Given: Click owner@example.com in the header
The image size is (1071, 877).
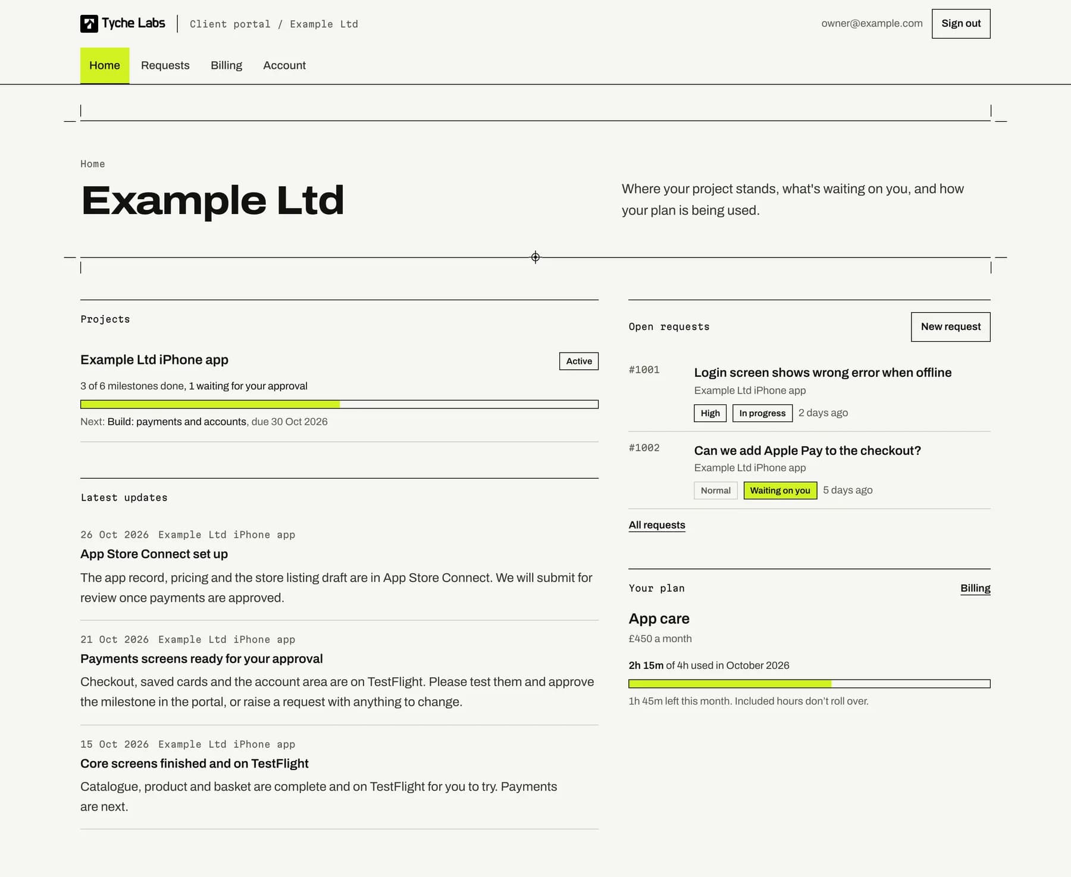Looking at the screenshot, I should coord(872,23).
